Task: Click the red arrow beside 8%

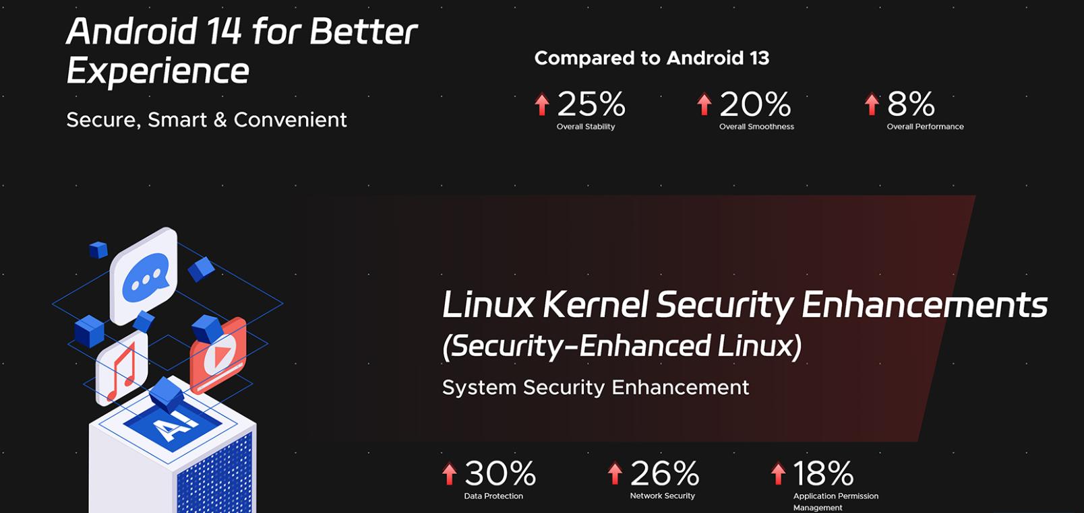Action: click(x=872, y=104)
